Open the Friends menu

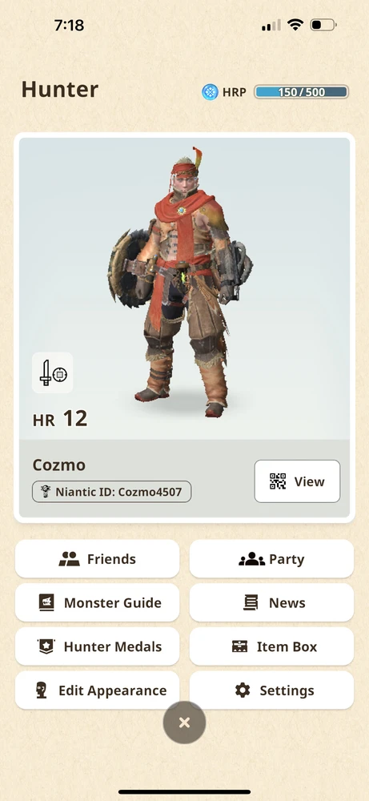coord(97,559)
